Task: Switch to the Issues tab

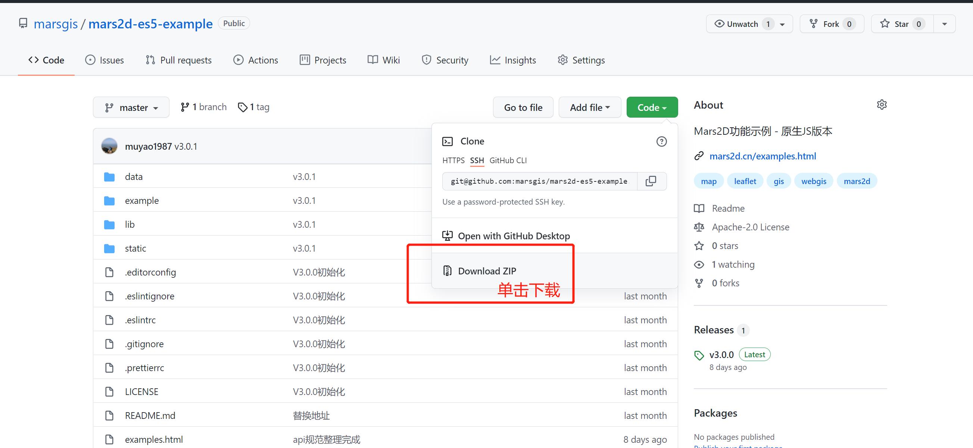Action: point(105,60)
